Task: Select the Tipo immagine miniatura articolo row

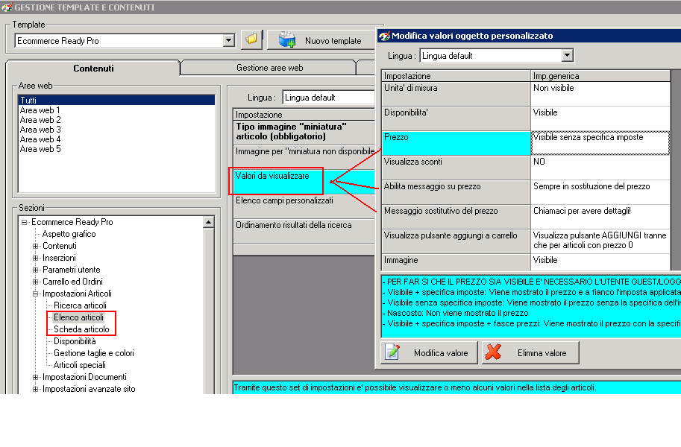Action: (x=304, y=132)
